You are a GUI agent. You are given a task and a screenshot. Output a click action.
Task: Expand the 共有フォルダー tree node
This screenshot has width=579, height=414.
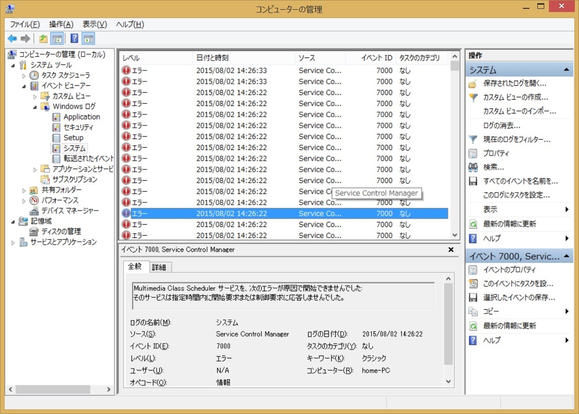tap(24, 190)
